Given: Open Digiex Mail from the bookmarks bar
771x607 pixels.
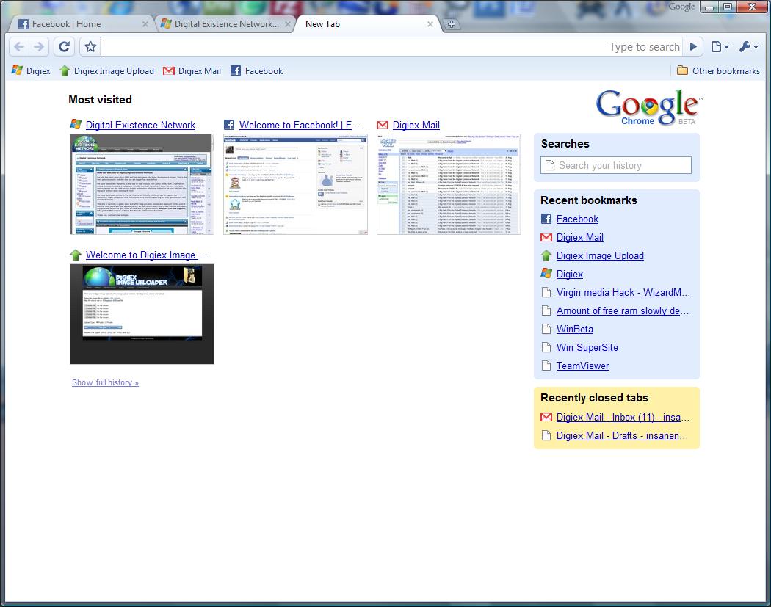Looking at the screenshot, I should coord(192,70).
